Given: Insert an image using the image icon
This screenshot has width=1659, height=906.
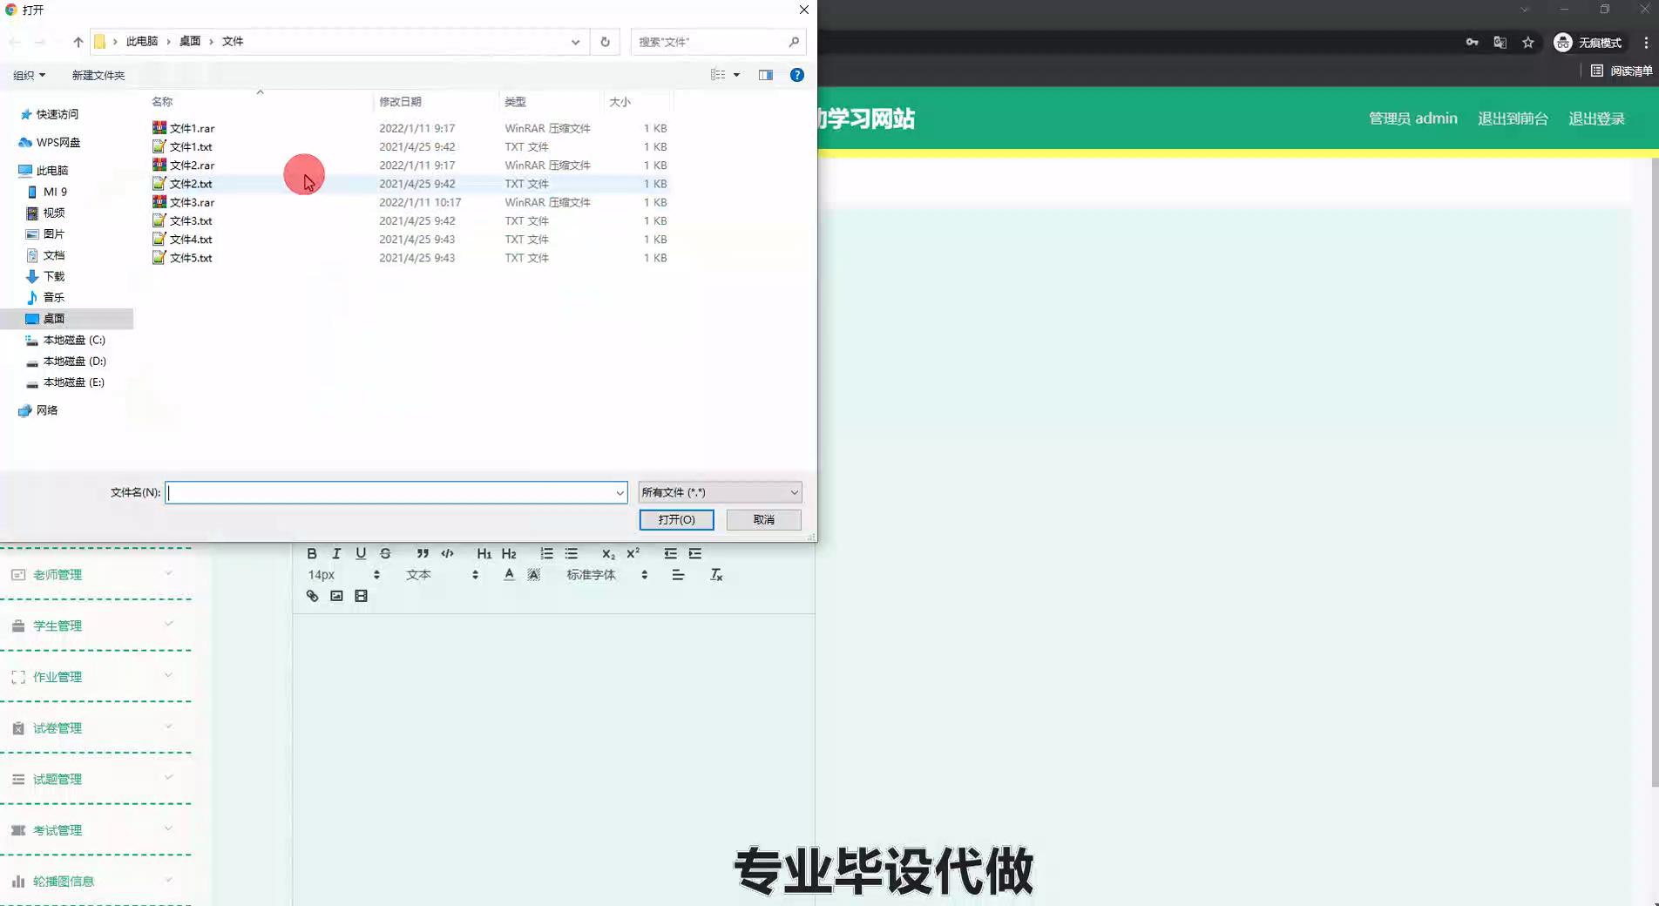Looking at the screenshot, I should 336,596.
